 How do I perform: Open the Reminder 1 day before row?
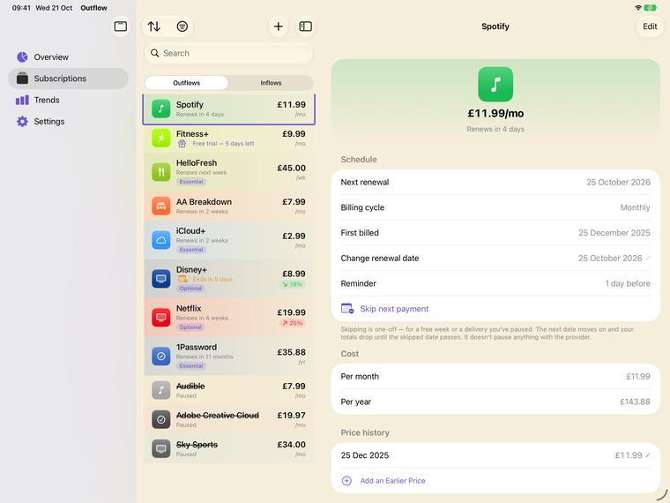pyautogui.click(x=495, y=283)
